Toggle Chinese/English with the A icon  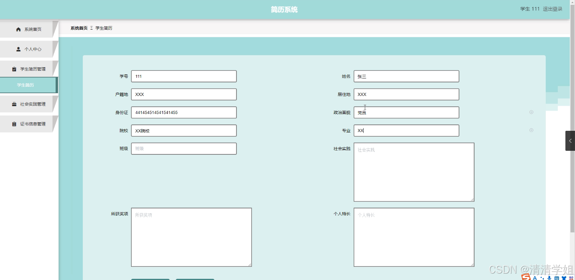coord(534,278)
